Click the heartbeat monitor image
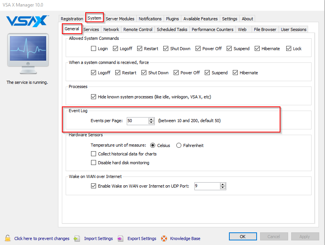Viewport: 325px width, 245px height. pos(28,53)
